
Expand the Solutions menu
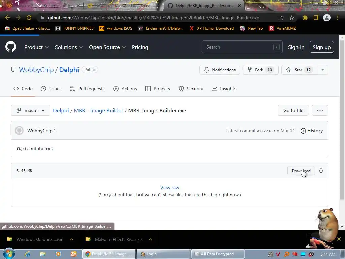pyautogui.click(x=69, y=47)
